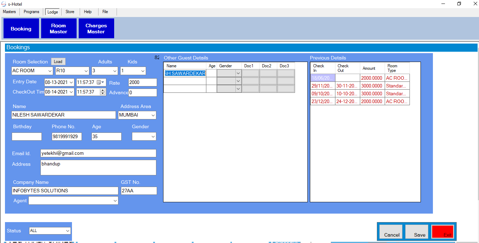Click the Booking tile button
The width and height of the screenshot is (479, 243).
[x=21, y=29]
